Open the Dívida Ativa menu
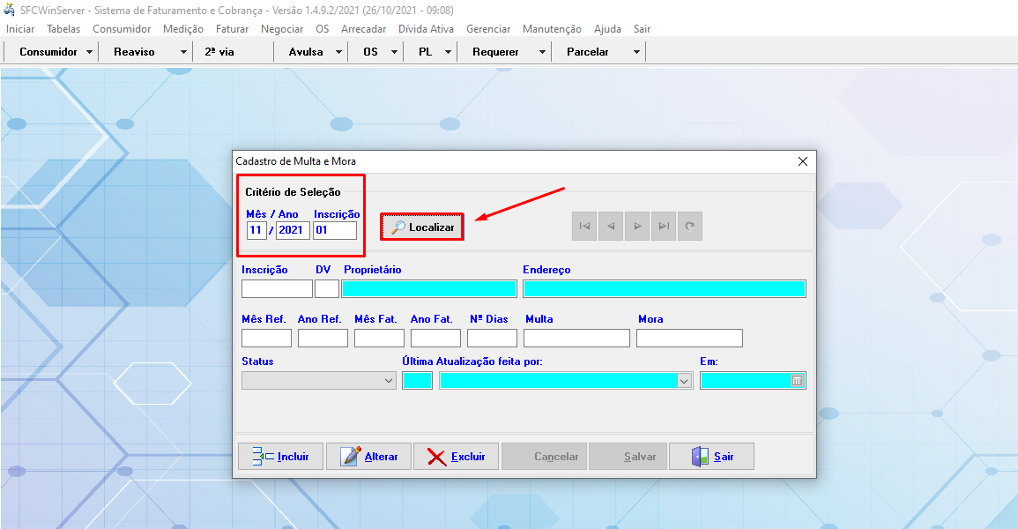 pos(426,29)
